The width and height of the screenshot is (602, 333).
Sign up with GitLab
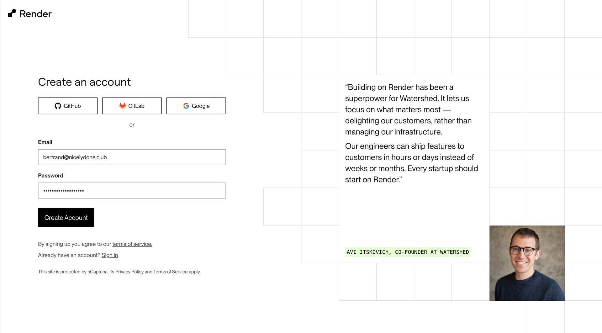(132, 106)
